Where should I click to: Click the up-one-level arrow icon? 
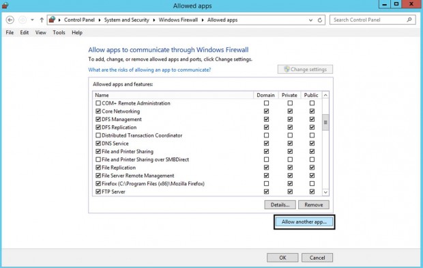pyautogui.click(x=42, y=20)
